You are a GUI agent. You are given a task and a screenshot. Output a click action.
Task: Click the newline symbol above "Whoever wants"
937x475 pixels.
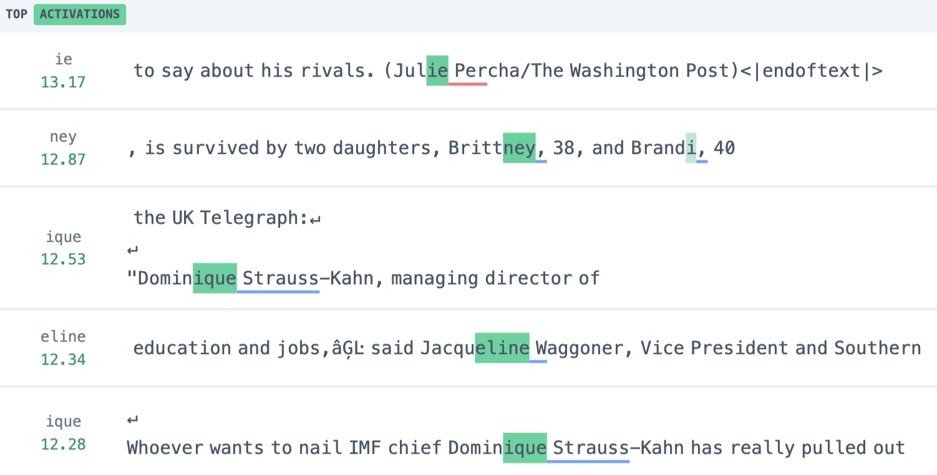pos(132,420)
